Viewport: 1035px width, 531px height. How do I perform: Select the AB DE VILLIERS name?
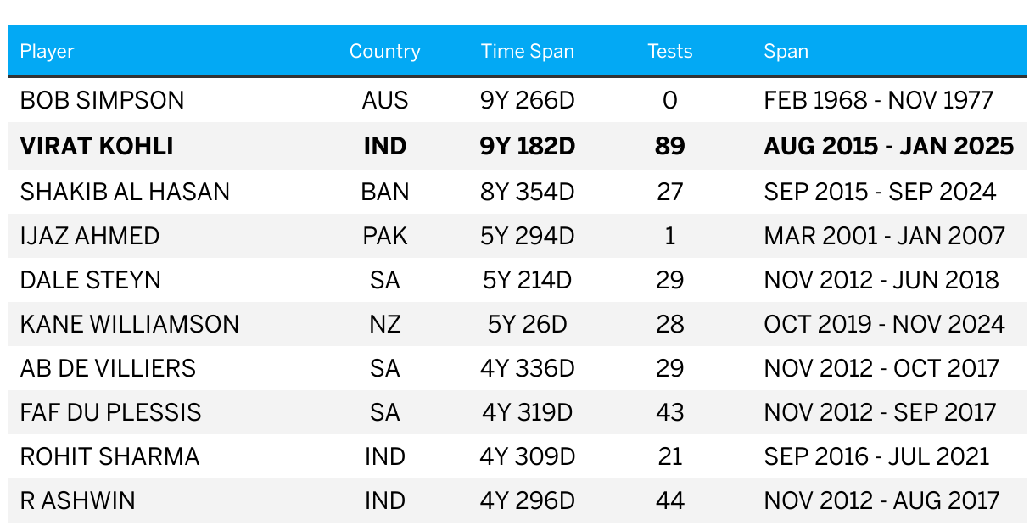point(108,368)
